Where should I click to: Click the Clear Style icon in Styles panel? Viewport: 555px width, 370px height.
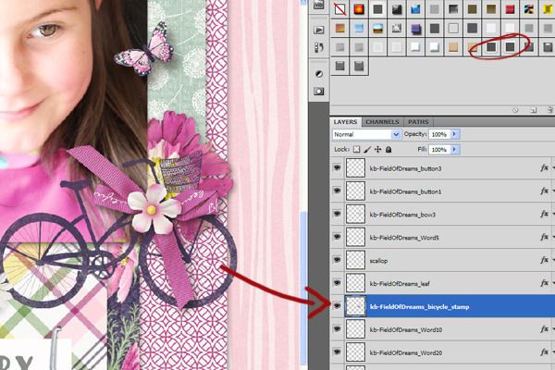coord(515,110)
